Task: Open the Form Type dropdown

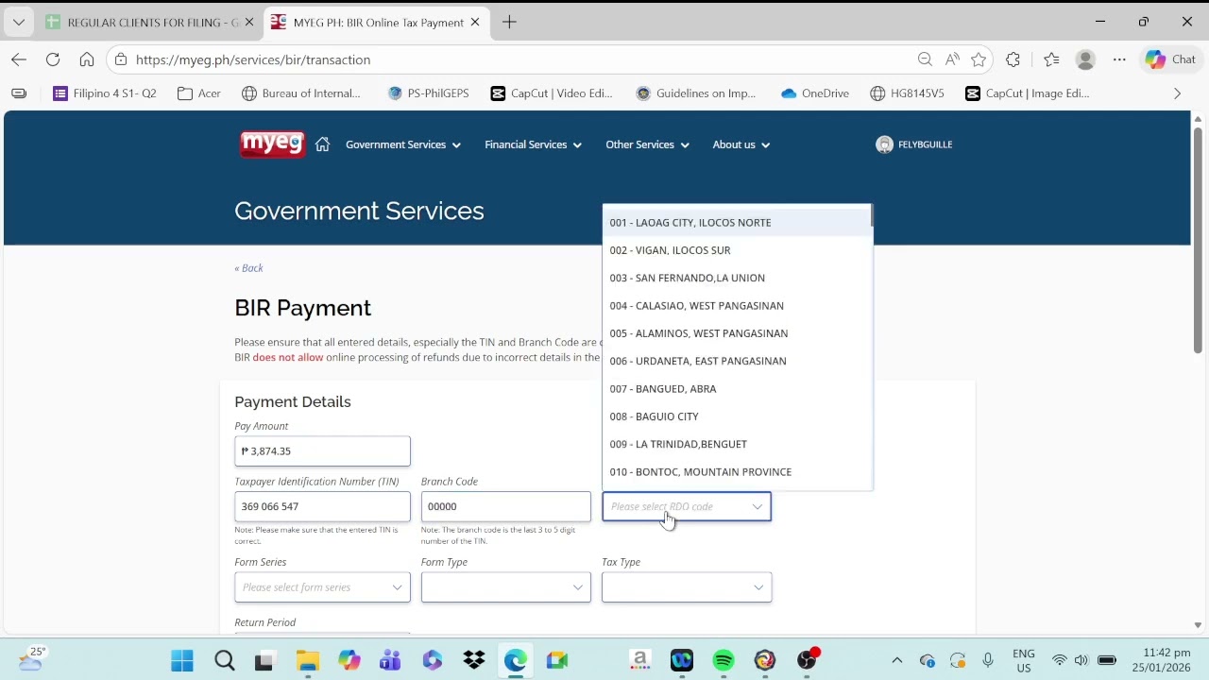Action: 505,587
